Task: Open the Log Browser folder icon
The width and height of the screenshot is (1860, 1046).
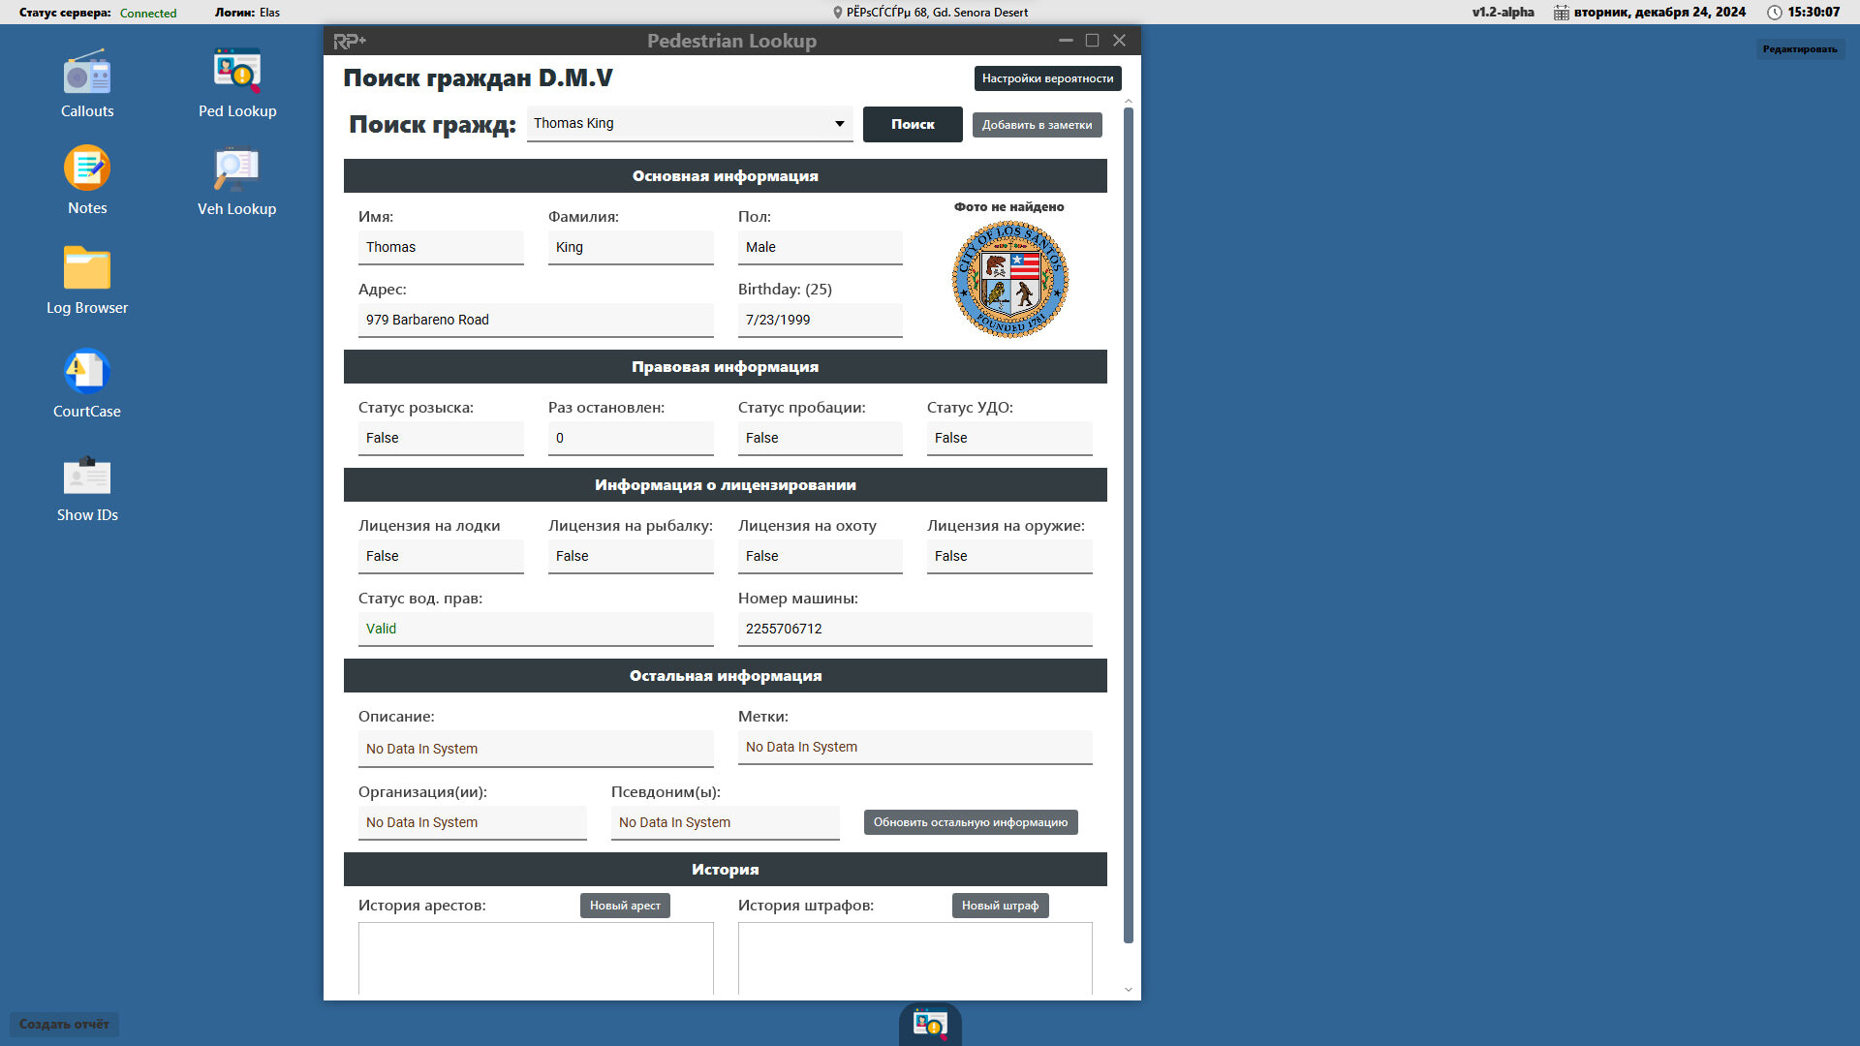Action: pos(87,268)
